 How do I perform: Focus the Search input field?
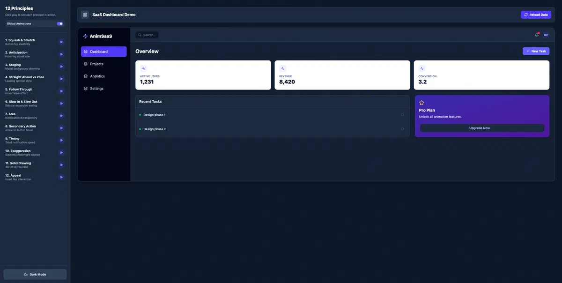tap(147, 35)
